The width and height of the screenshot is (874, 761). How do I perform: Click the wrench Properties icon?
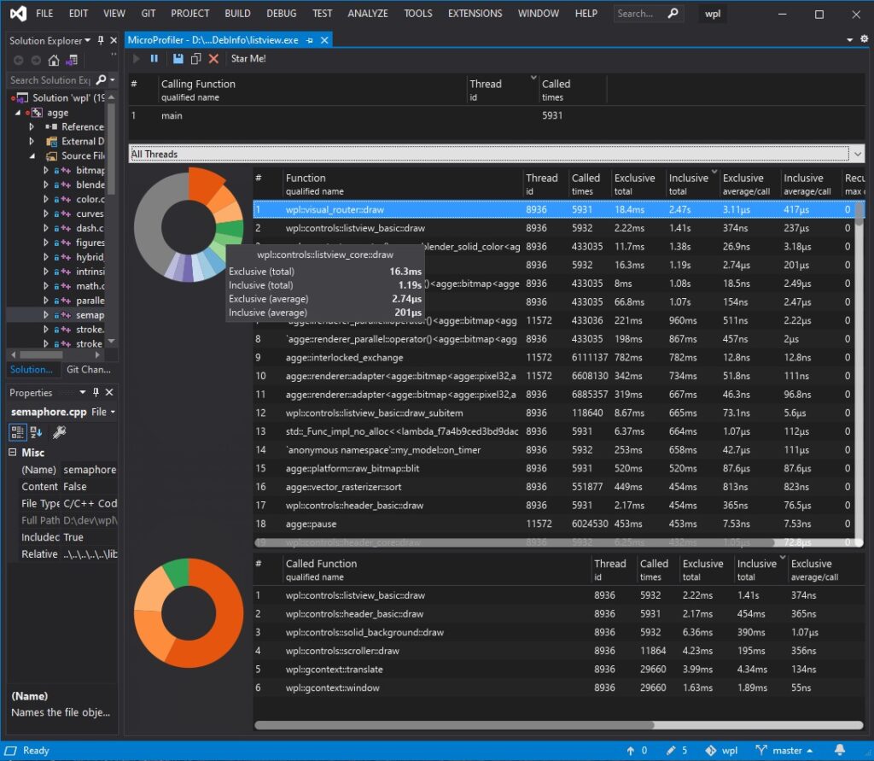(x=59, y=431)
